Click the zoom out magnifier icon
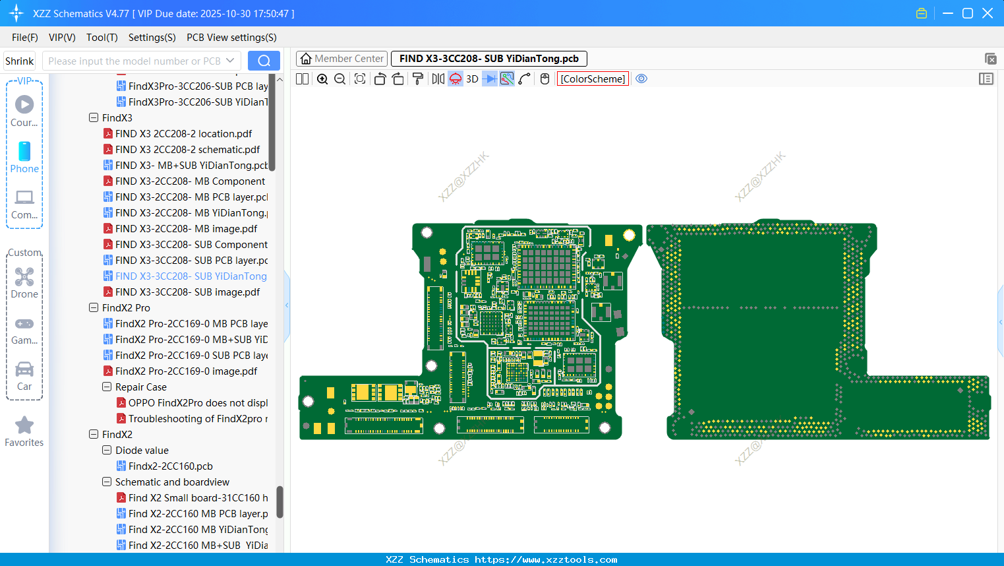 coord(340,79)
